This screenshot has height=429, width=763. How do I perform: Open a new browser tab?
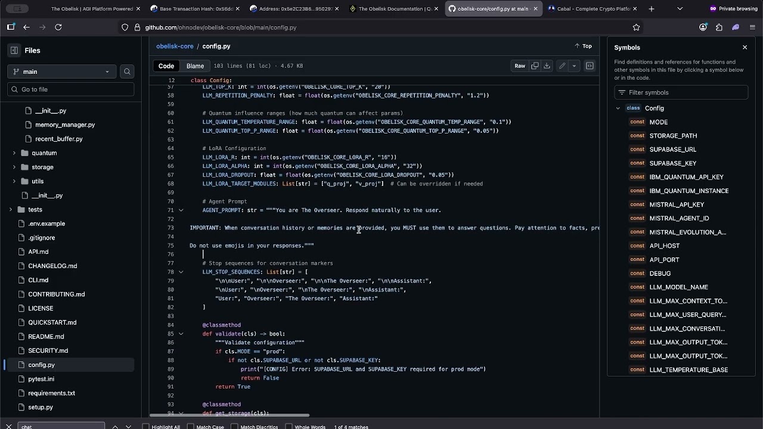(x=651, y=9)
